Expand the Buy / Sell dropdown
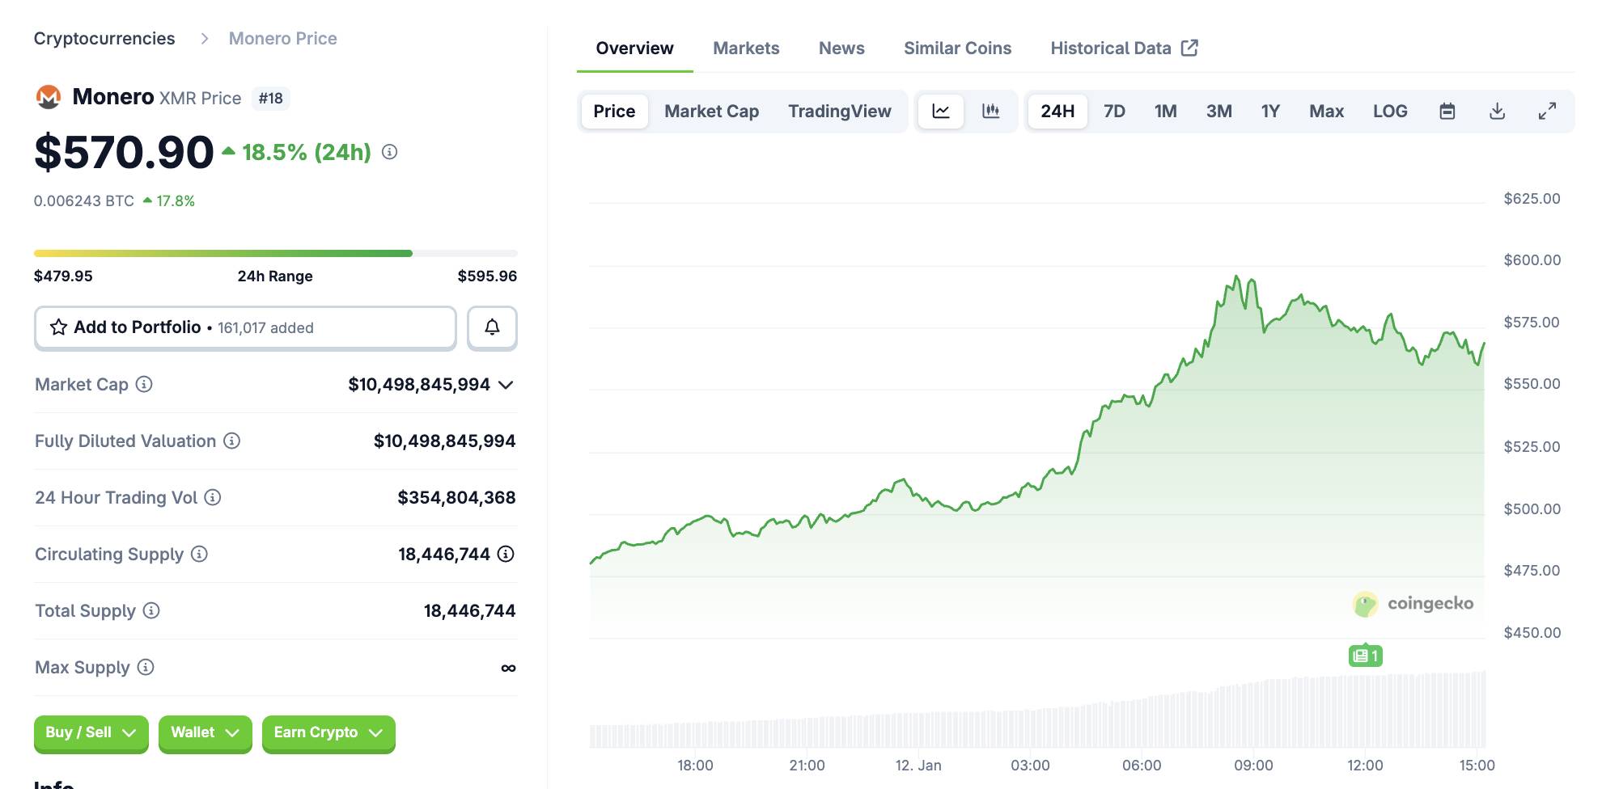This screenshot has width=1602, height=789. [91, 732]
